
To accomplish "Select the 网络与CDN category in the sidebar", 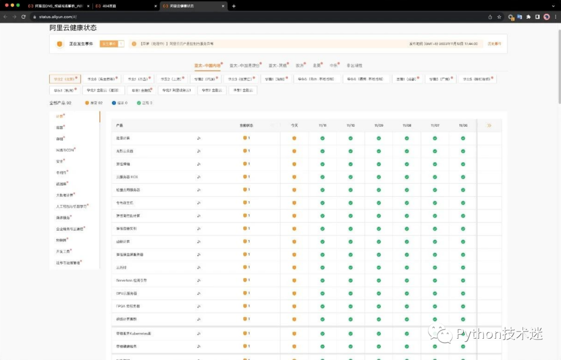I will 65,150.
